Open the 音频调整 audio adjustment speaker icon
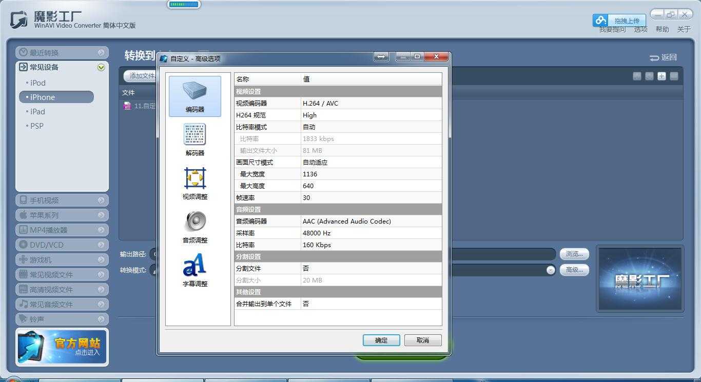 pyautogui.click(x=195, y=222)
